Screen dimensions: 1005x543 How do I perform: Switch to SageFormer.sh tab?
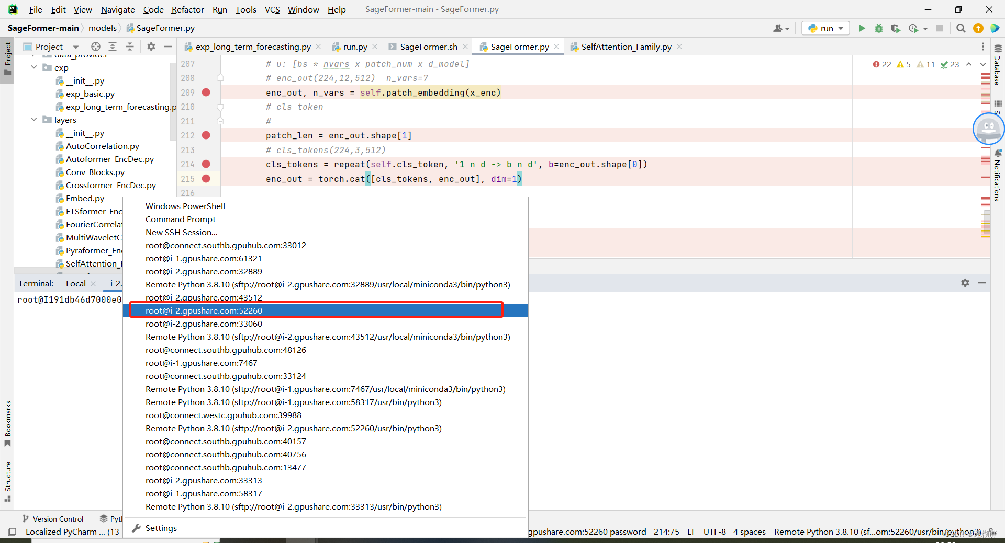(x=428, y=47)
